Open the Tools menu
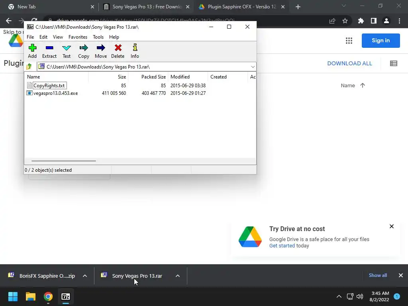The height and width of the screenshot is (306, 408). point(98,37)
